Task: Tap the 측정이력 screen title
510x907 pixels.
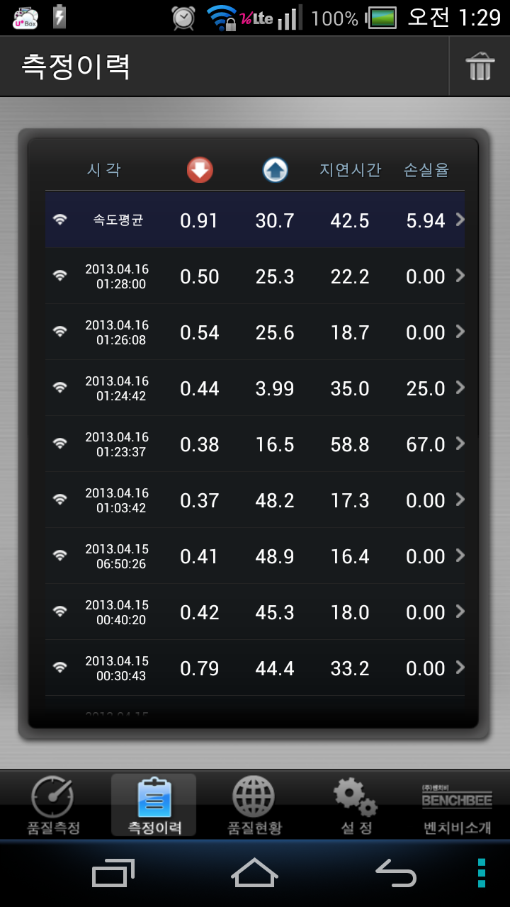Action: [x=76, y=66]
